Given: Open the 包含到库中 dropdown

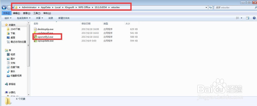Looking at the screenshot, I should click(x=24, y=18).
